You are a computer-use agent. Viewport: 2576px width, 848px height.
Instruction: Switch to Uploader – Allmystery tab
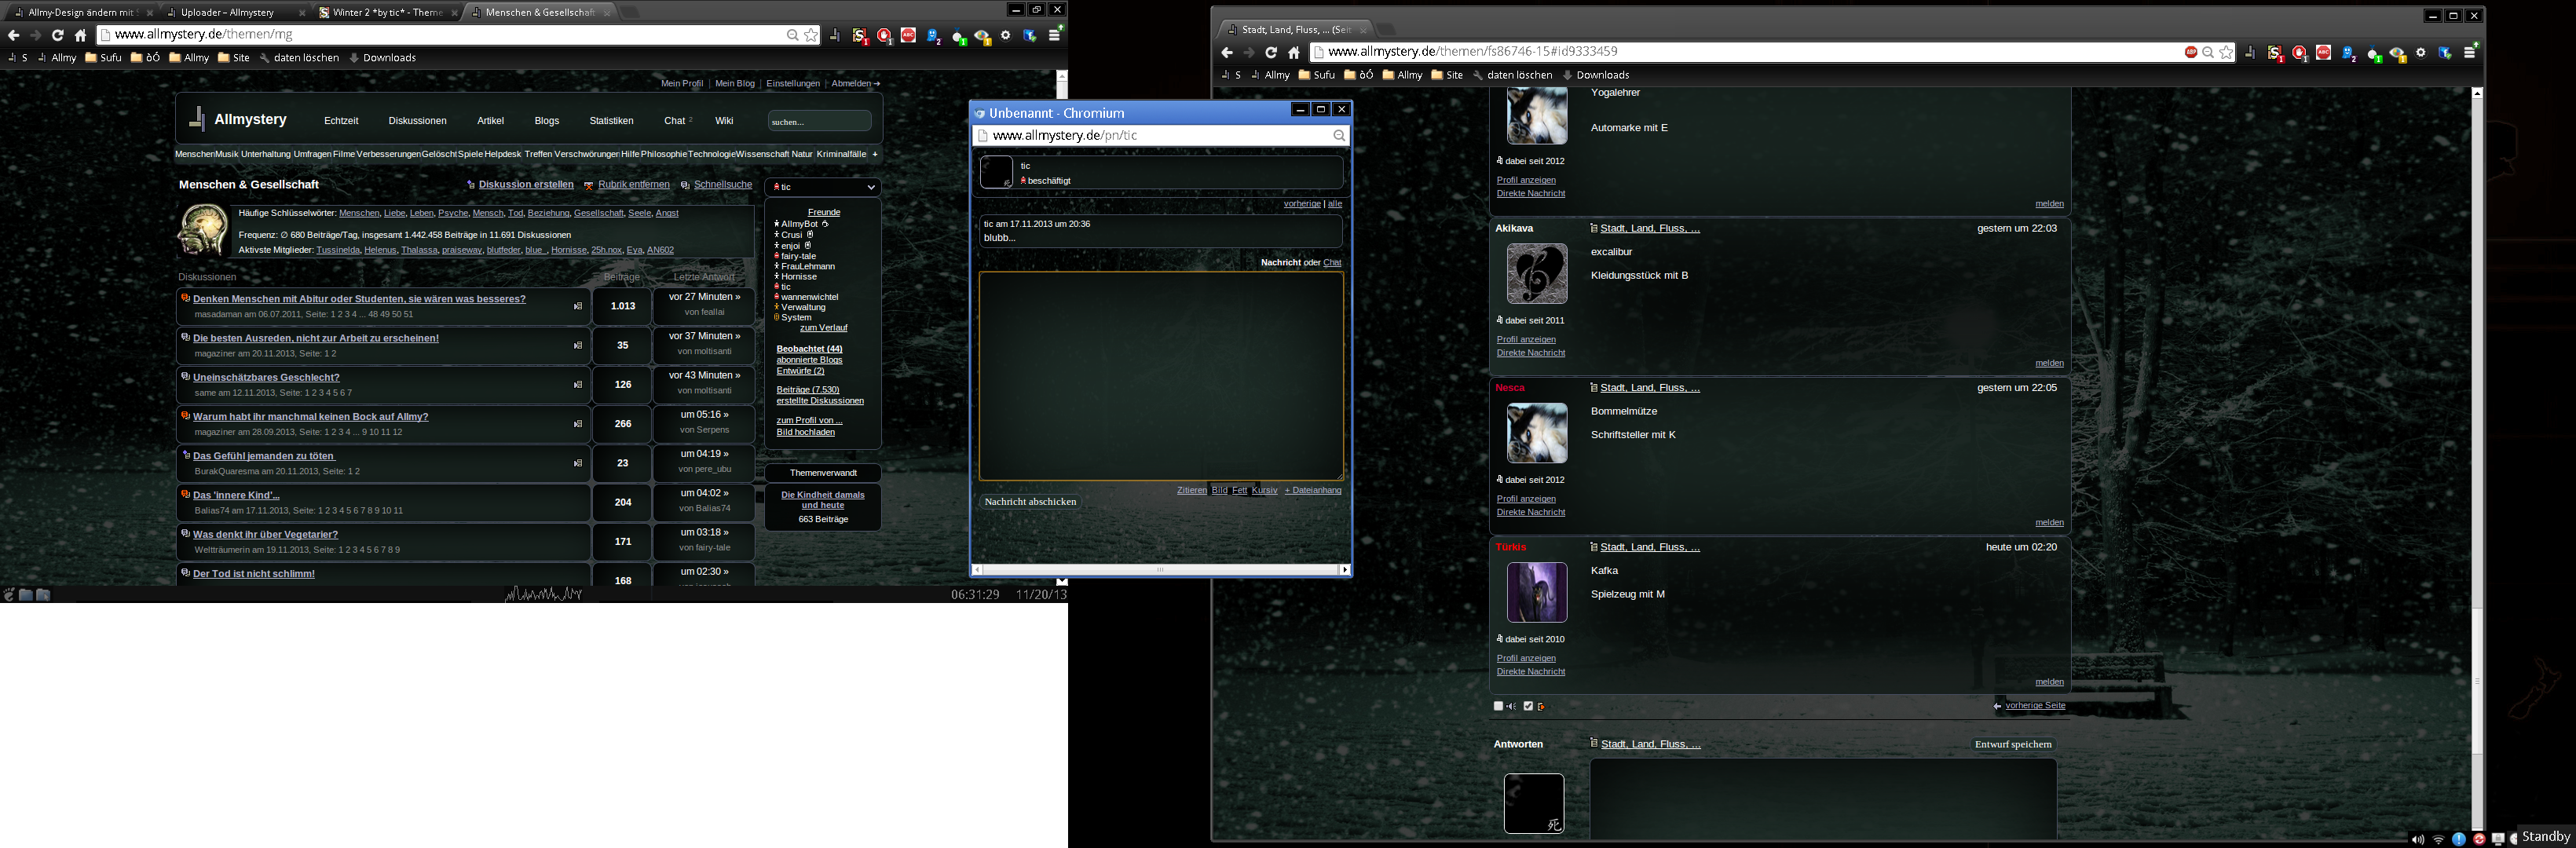[235, 12]
